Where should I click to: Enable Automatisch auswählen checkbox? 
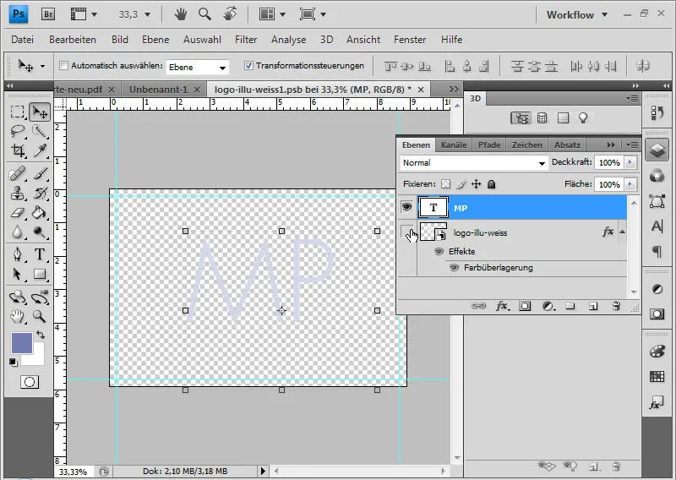pyautogui.click(x=64, y=66)
